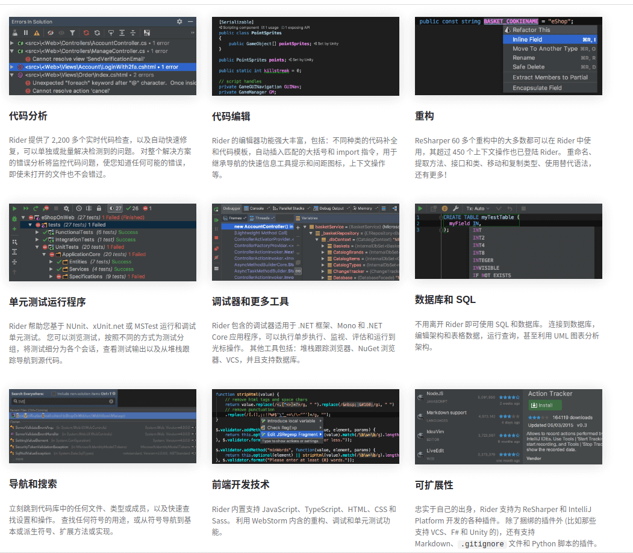The height and width of the screenshot is (553, 633).
Task: Collapse the ManageController.cs error node
Action: click(12, 51)
